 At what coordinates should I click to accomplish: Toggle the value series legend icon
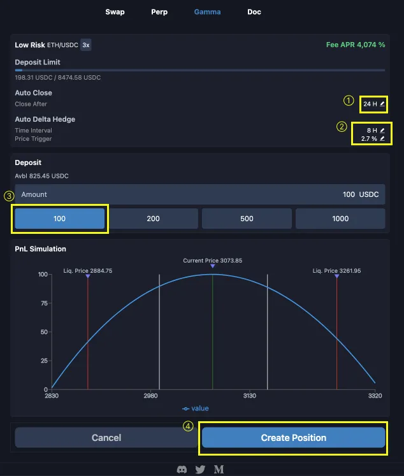click(185, 408)
